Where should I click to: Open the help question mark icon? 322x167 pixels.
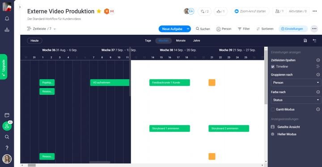[x=7, y=148]
